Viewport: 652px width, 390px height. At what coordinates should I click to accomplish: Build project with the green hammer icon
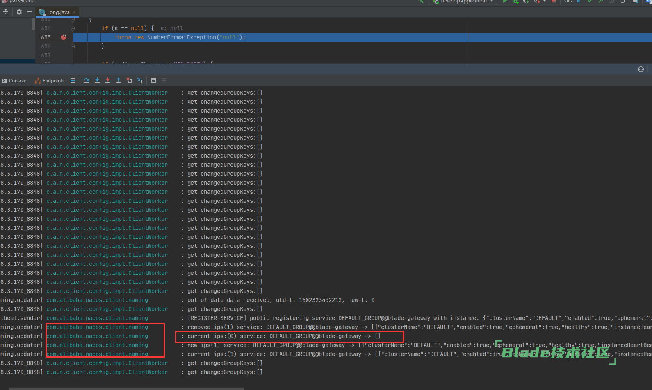point(421,2)
